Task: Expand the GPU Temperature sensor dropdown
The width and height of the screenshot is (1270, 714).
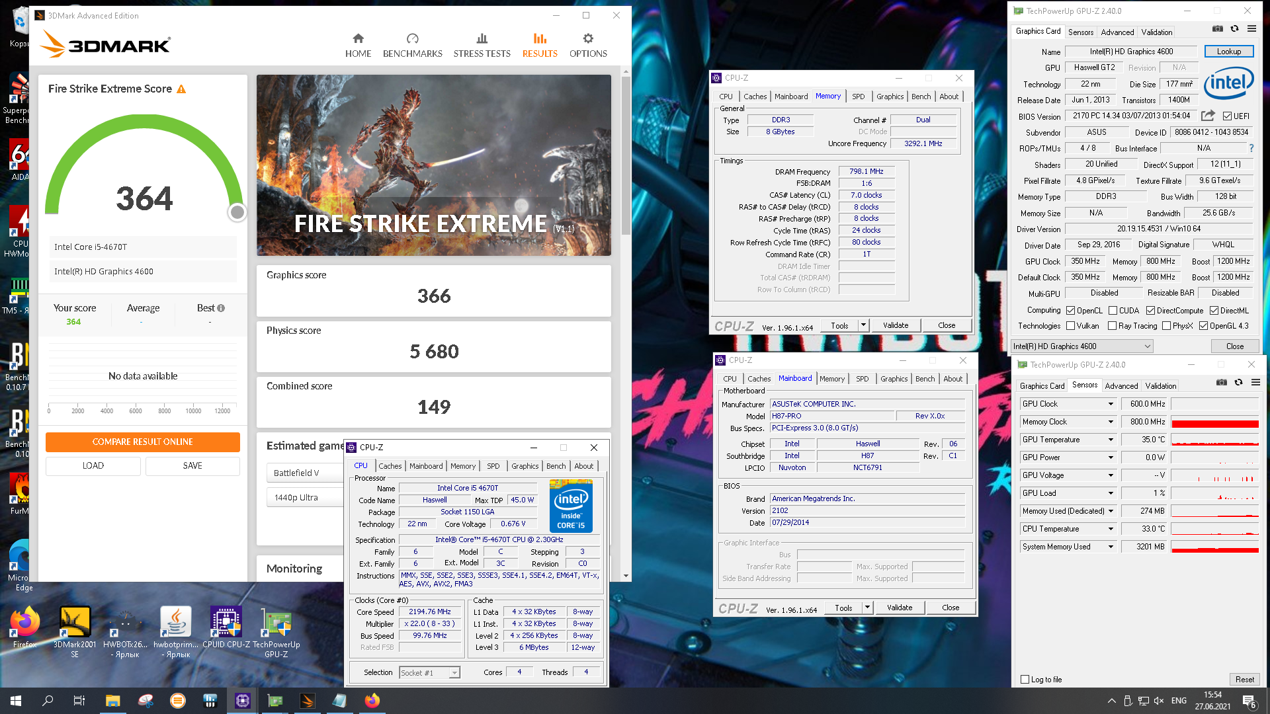Action: pos(1111,440)
